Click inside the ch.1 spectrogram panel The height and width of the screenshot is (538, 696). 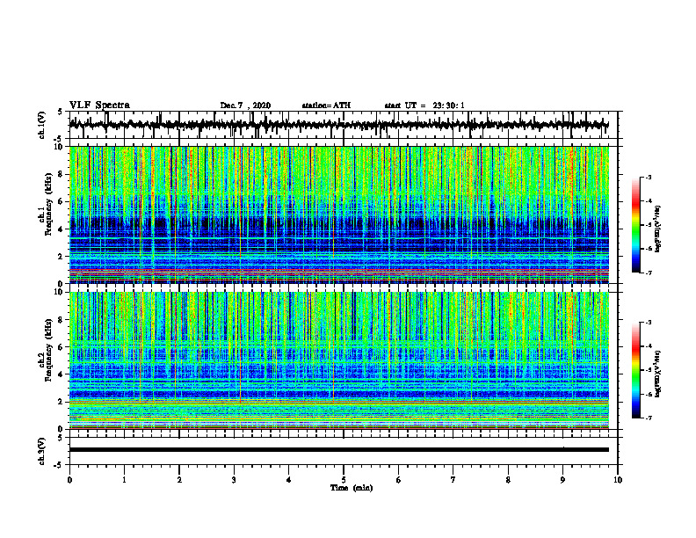tap(339, 214)
